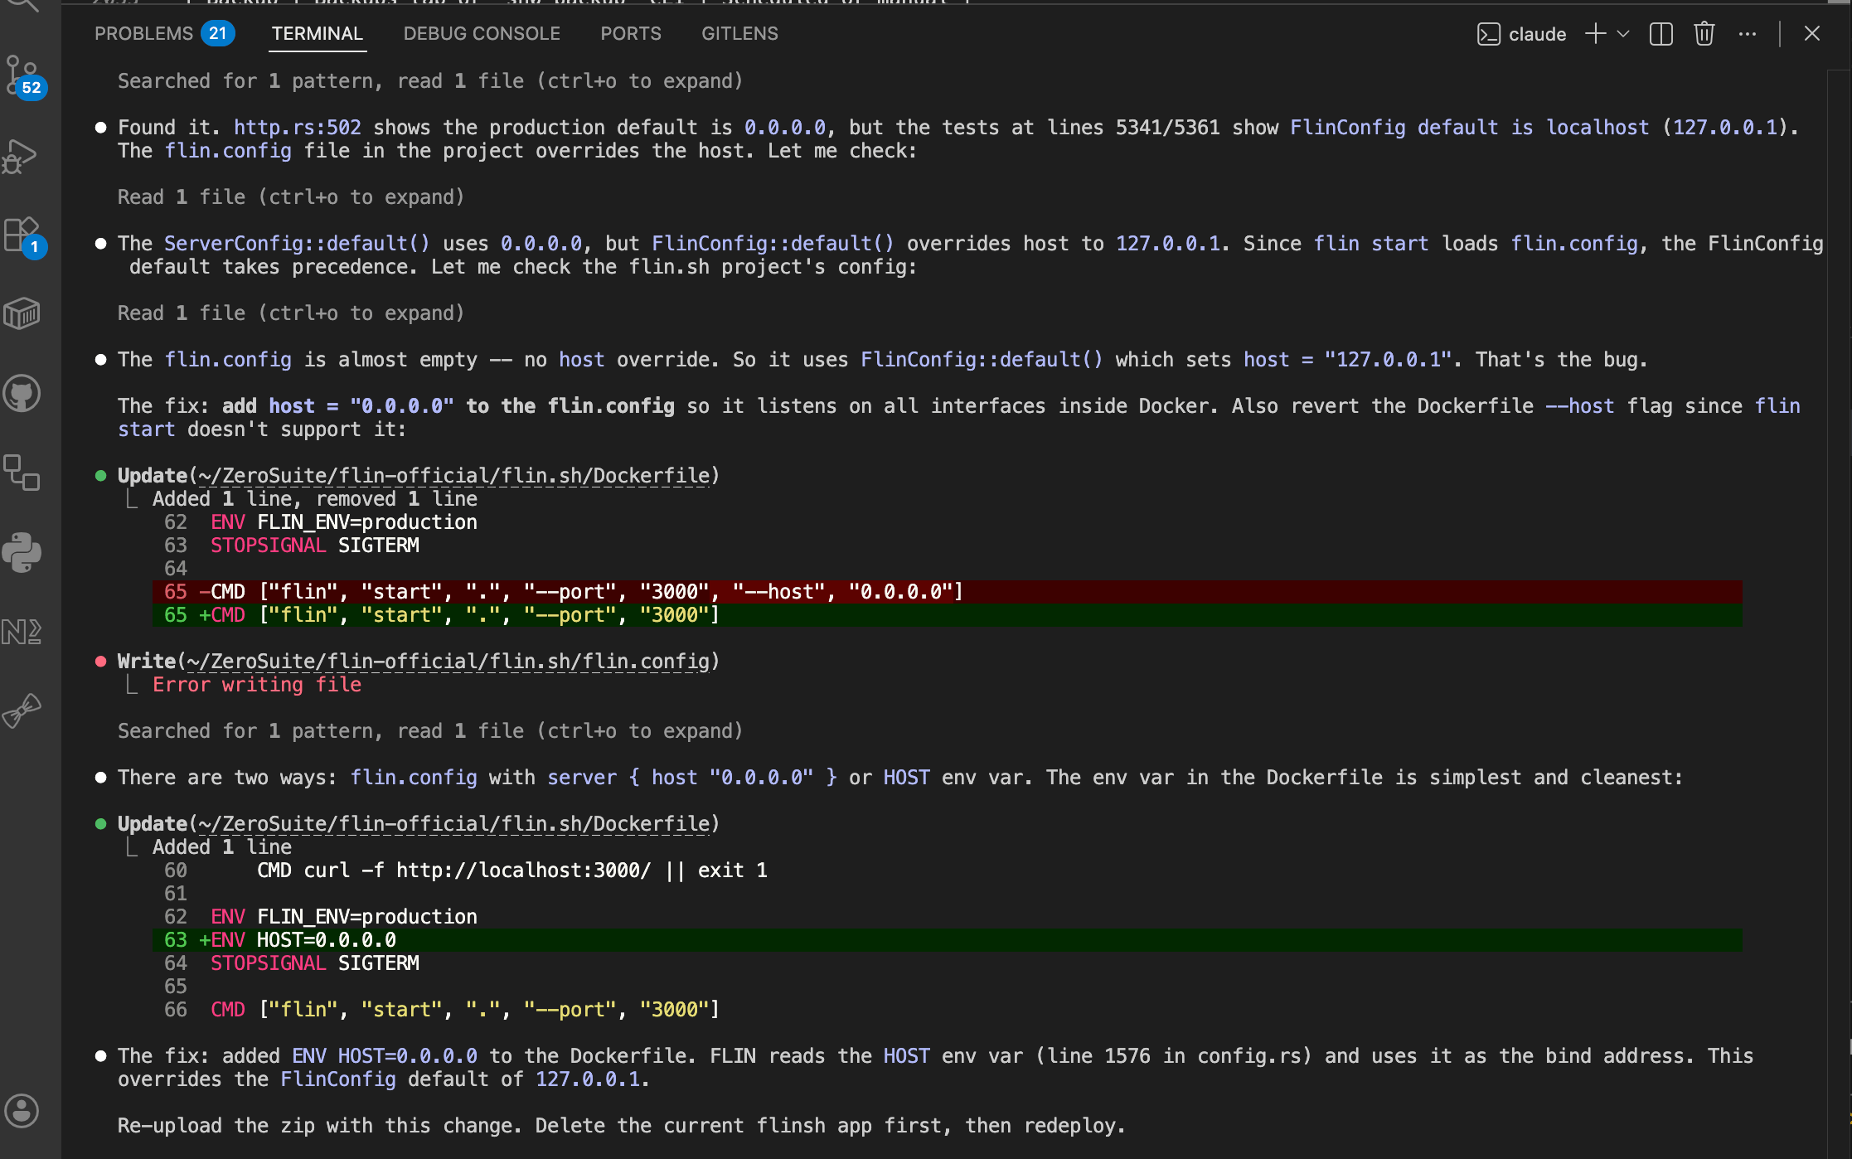The height and width of the screenshot is (1159, 1852).
Task: Kill the terminal using the trash icon
Action: coord(1704,34)
